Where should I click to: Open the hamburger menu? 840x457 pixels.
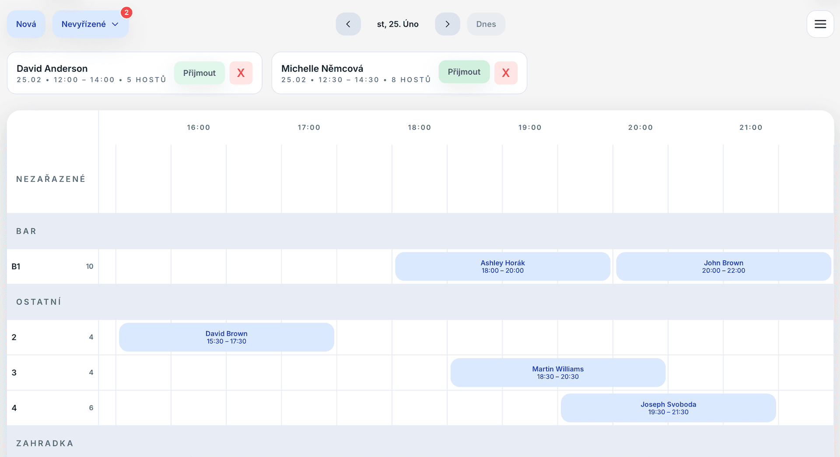[820, 24]
